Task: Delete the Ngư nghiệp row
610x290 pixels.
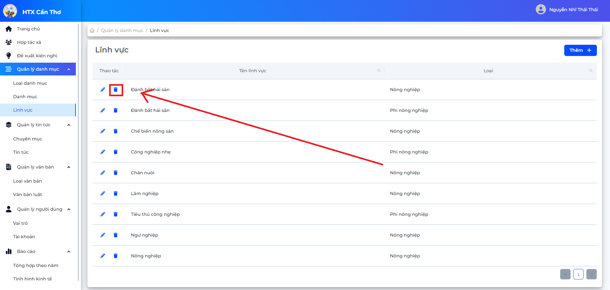Action: (x=116, y=235)
